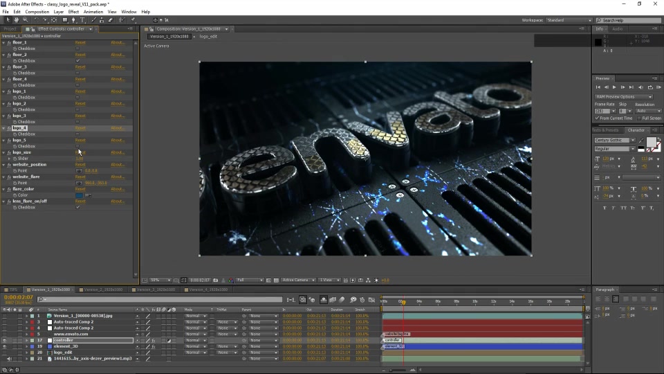Toggle the logo_4 Checkbox
The width and height of the screenshot is (664, 374).
pos(77,134)
